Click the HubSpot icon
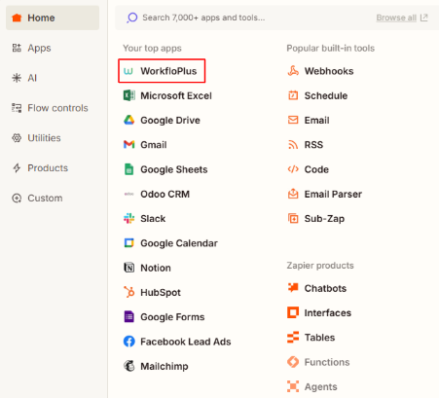 (x=129, y=292)
